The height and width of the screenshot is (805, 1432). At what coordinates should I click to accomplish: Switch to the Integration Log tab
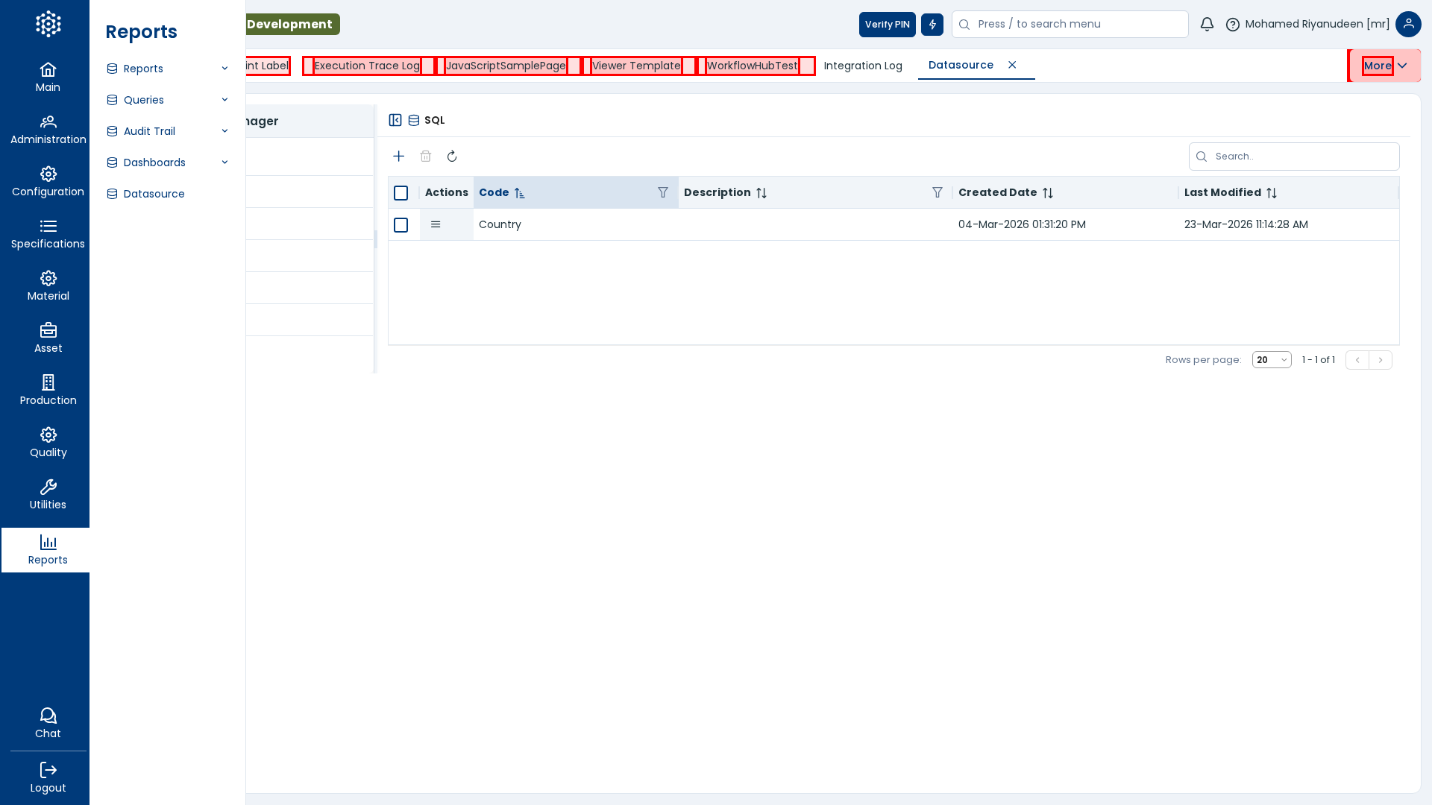tap(863, 66)
